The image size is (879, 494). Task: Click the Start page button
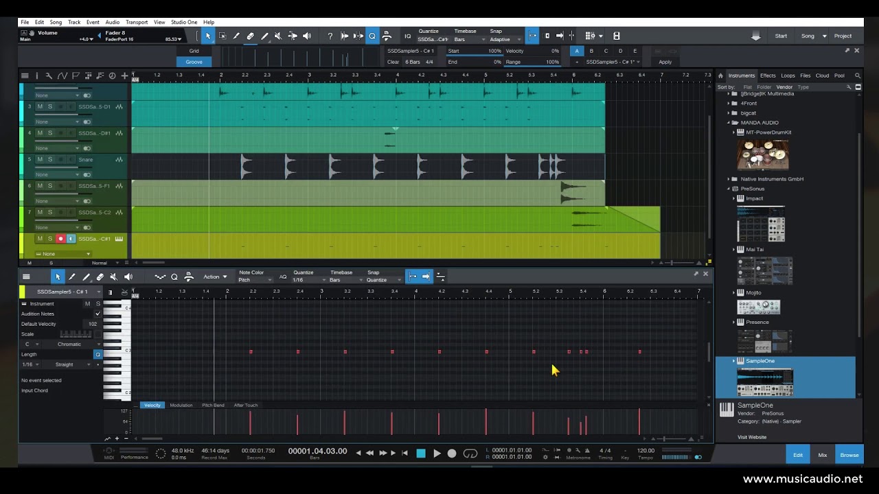pos(781,36)
